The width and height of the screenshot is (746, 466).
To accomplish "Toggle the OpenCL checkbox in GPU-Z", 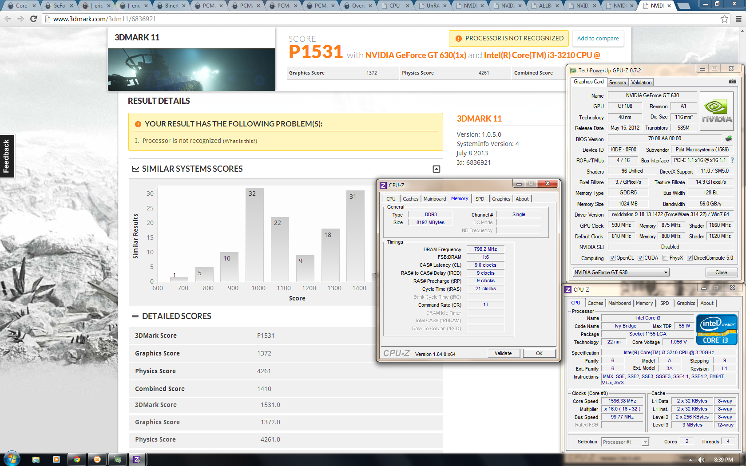I will tap(612, 258).
